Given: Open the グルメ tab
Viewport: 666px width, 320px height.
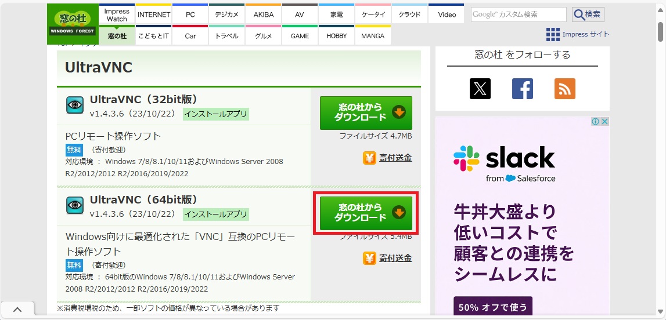Looking at the screenshot, I should click(264, 35).
